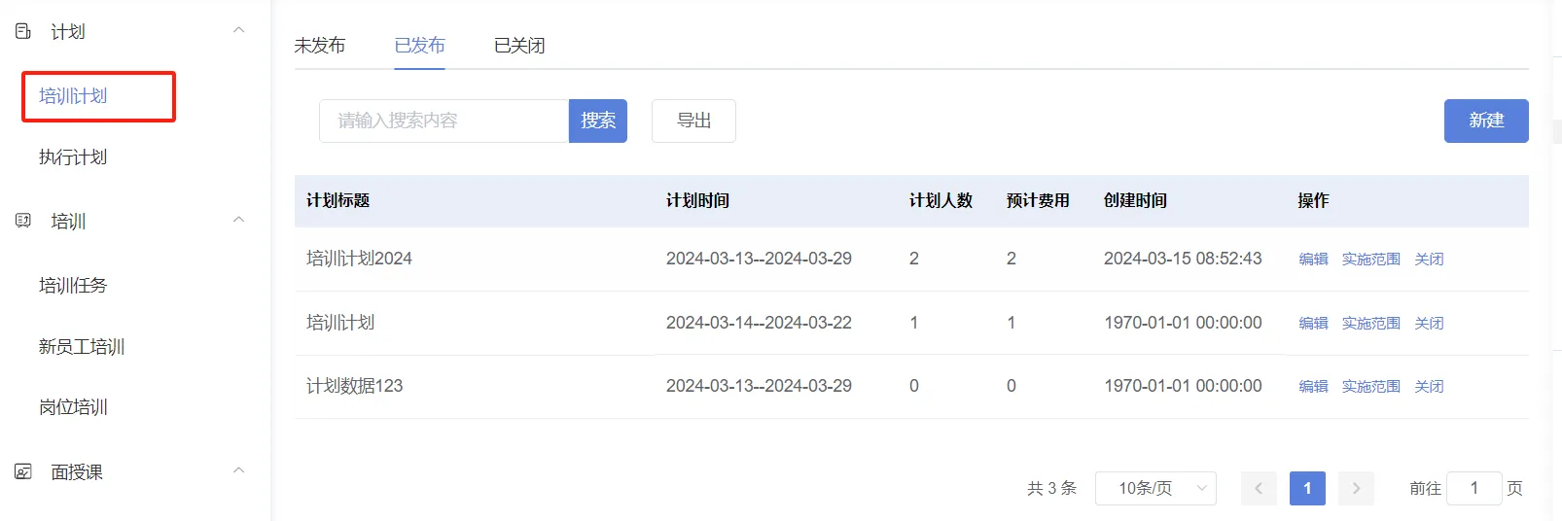Switch to the 未发布 tab

click(x=320, y=45)
